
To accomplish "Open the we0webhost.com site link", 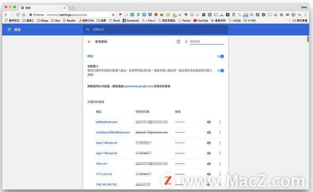I will point(107,122).
